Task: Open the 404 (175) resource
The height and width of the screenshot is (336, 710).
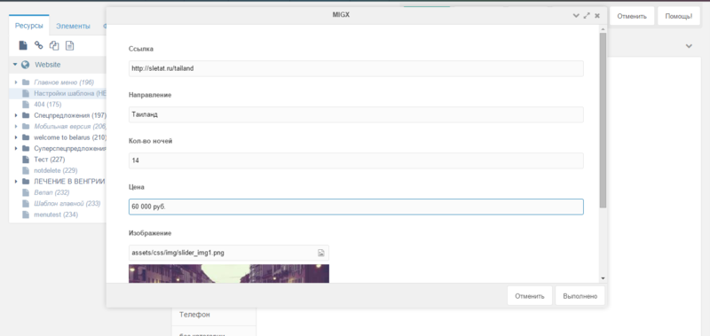Action: 48,105
